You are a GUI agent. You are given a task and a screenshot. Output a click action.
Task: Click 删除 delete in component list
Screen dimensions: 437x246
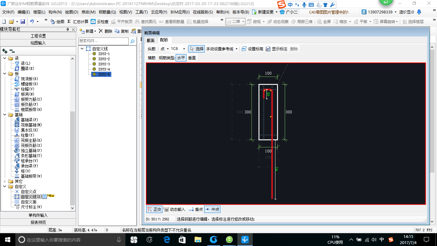coord(105,31)
